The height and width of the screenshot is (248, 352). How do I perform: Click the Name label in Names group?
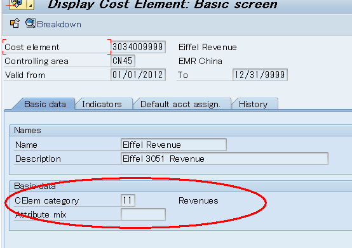point(26,145)
